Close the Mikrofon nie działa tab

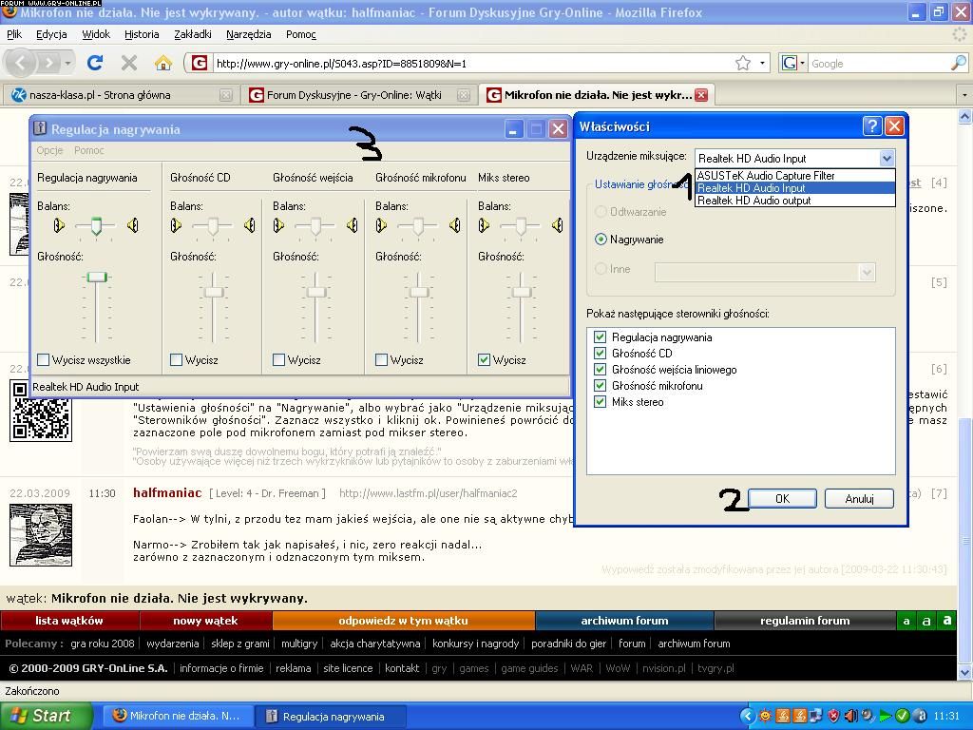coord(701,95)
